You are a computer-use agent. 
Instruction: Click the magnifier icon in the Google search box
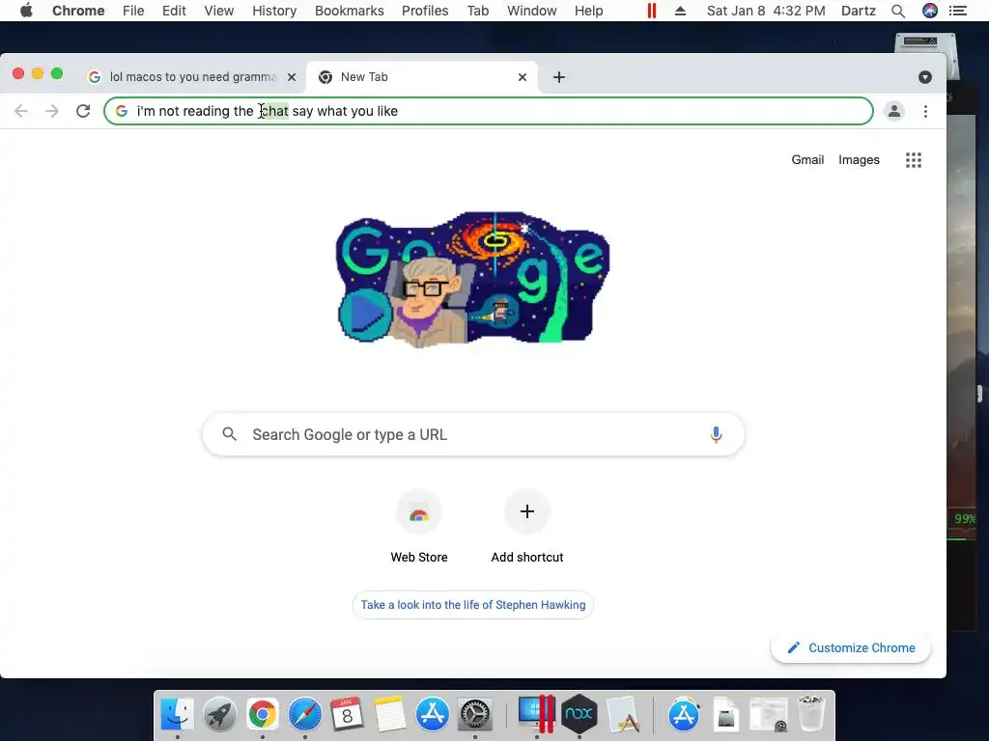230,434
